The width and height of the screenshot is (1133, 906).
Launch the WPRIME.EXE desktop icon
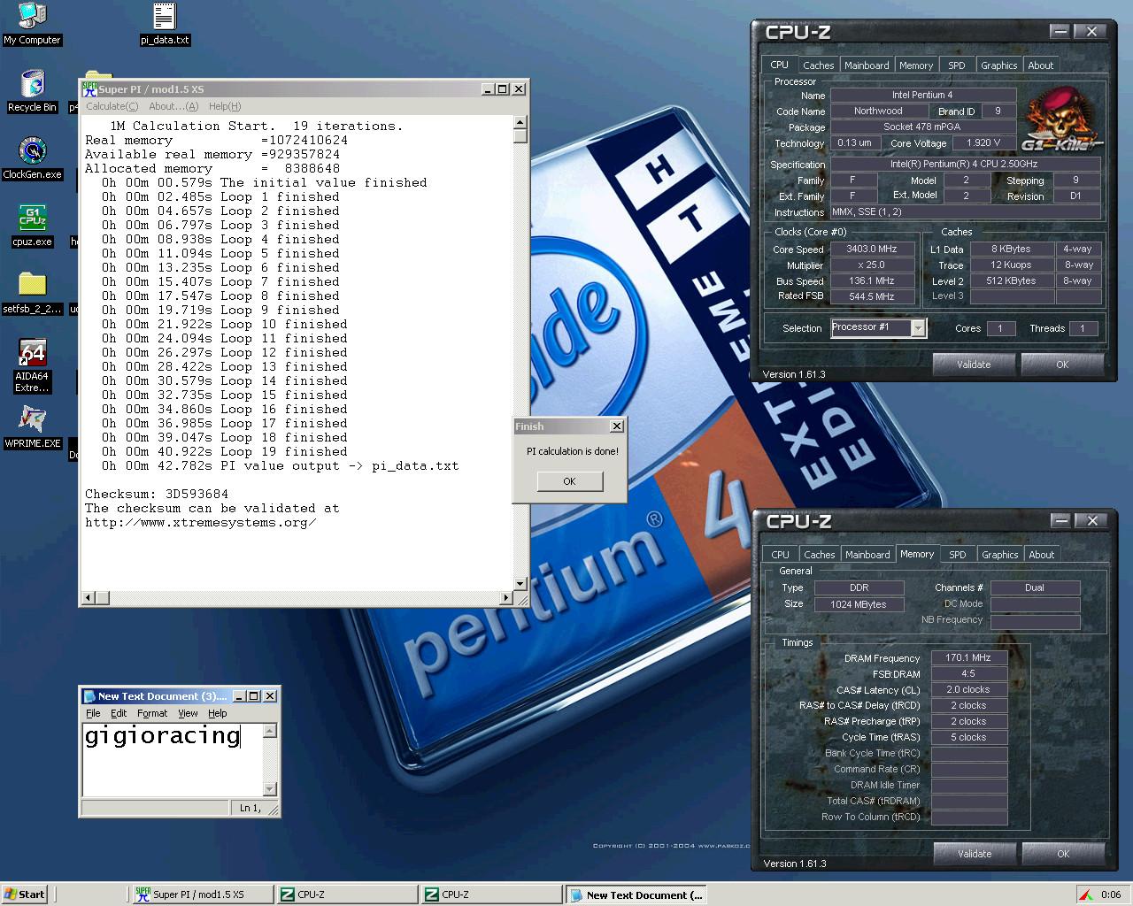coord(32,427)
